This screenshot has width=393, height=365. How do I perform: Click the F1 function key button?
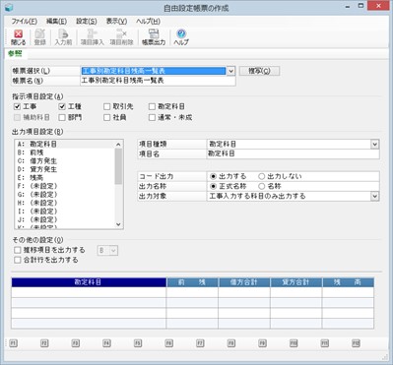(13, 343)
